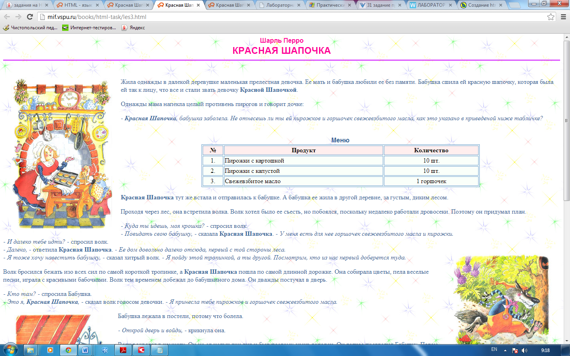Switch to the 'HTML - язык' tab

75,5
